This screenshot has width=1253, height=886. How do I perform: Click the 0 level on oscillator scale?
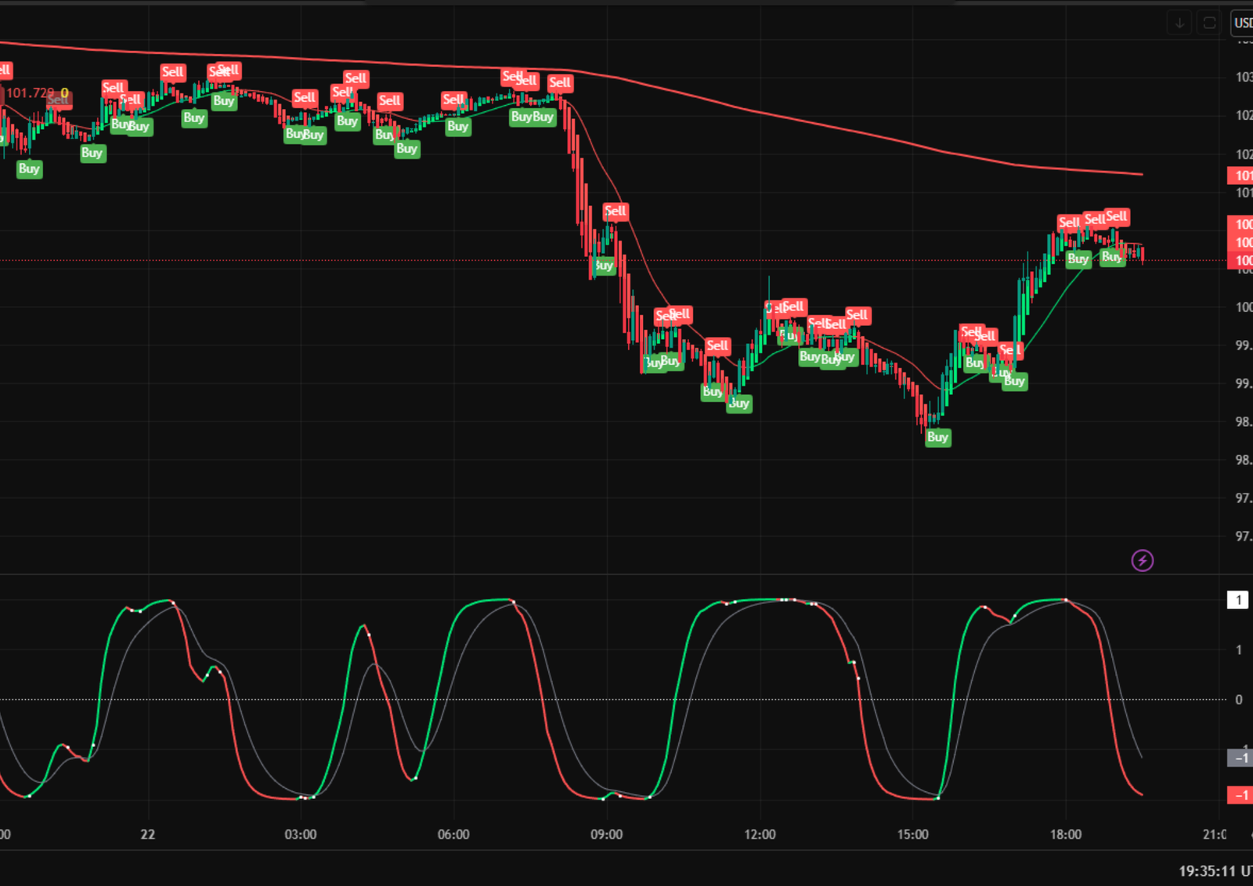coord(1238,700)
